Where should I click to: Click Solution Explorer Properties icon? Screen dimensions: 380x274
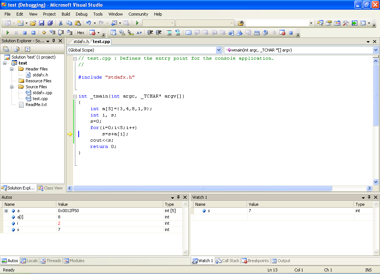pyautogui.click(x=6, y=49)
